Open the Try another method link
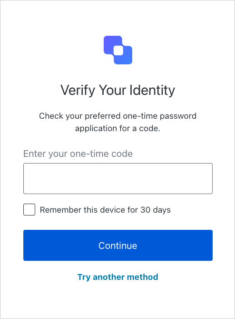This screenshot has height=319, width=235. pos(117,277)
